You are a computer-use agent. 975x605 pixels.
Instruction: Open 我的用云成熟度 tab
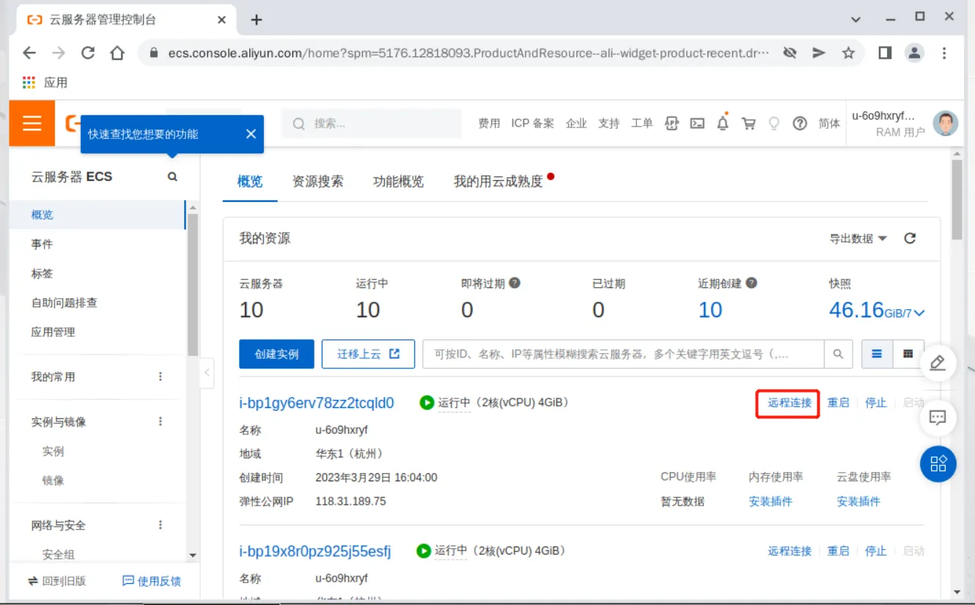498,182
